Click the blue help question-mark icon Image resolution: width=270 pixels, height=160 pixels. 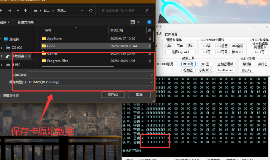click(149, 22)
